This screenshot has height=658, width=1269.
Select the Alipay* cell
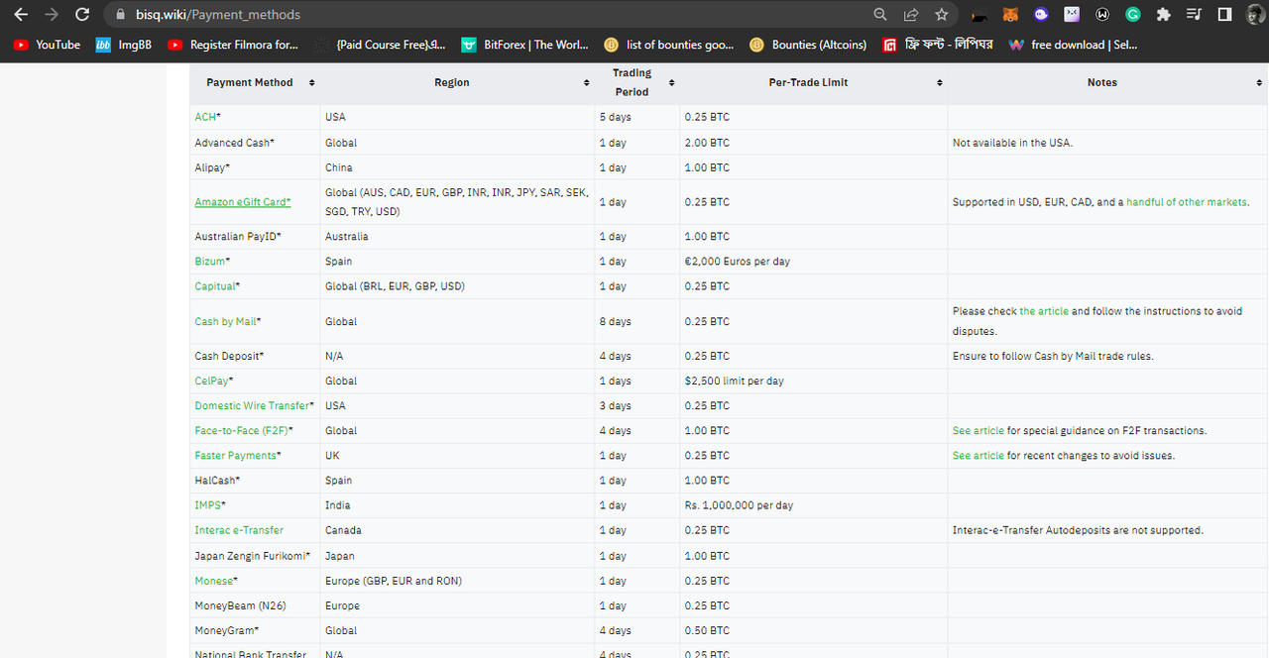point(255,167)
